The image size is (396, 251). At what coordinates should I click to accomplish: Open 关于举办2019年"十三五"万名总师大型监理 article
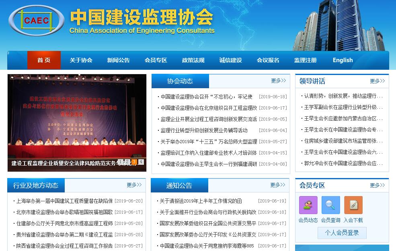(x=209, y=142)
